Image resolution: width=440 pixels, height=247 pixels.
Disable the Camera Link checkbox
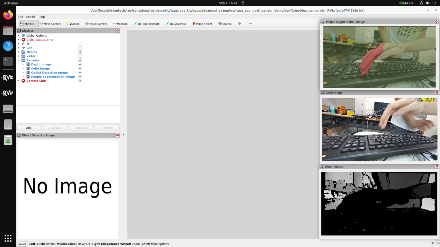click(80, 81)
